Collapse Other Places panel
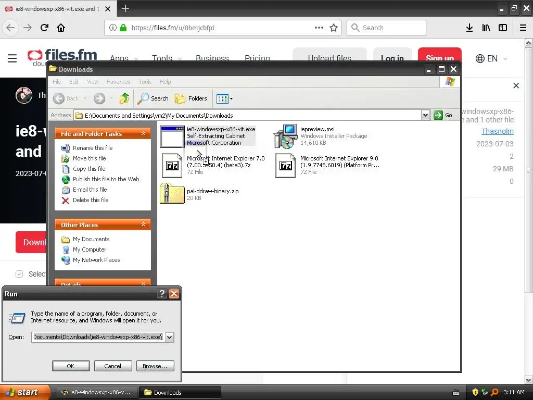The width and height of the screenshot is (533, 400). [x=144, y=224]
